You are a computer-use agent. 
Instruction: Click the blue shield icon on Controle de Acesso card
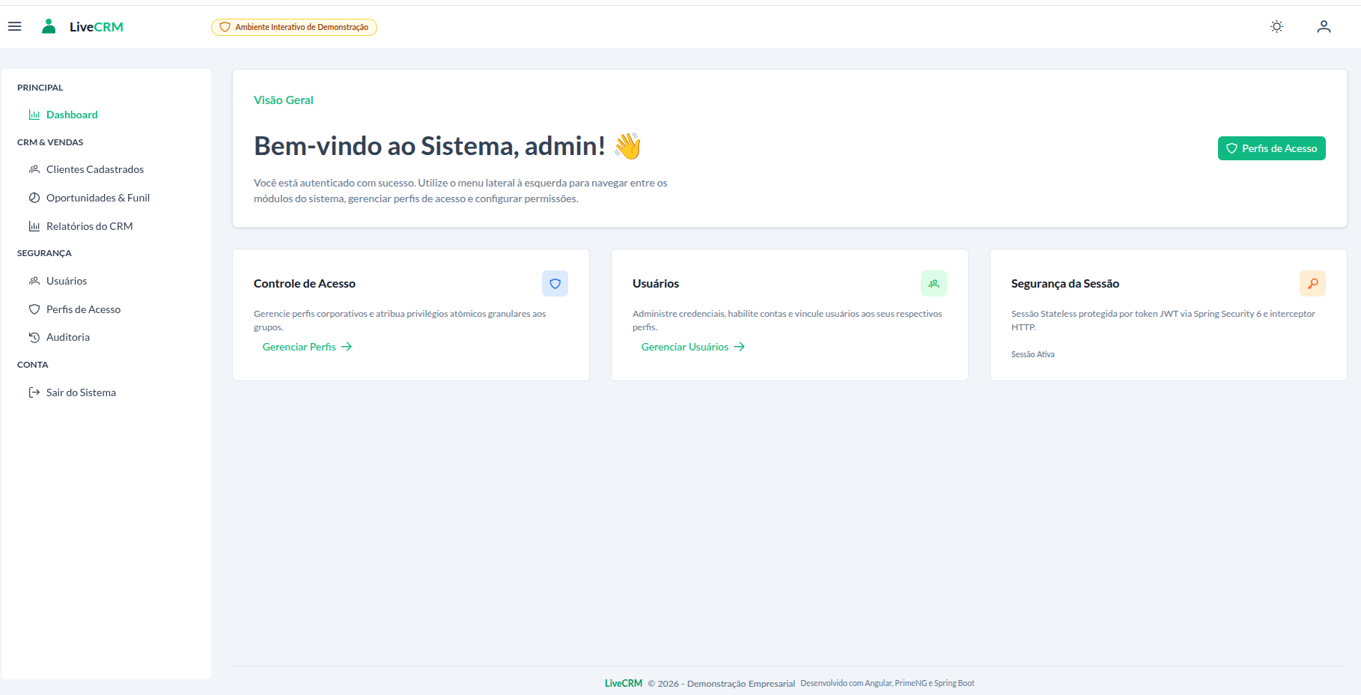pos(555,284)
